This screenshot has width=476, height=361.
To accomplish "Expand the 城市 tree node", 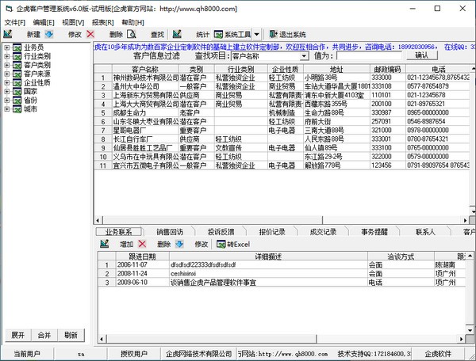I will pos(7,109).
